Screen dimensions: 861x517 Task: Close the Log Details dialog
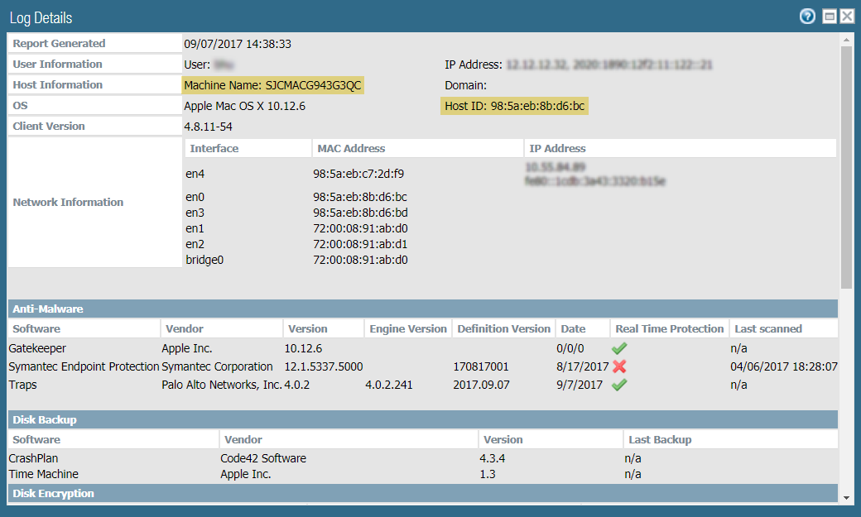846,17
